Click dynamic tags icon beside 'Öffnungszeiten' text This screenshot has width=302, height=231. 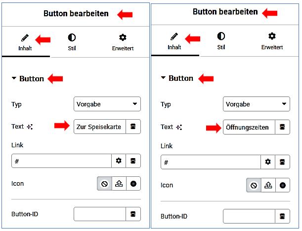tap(282, 127)
